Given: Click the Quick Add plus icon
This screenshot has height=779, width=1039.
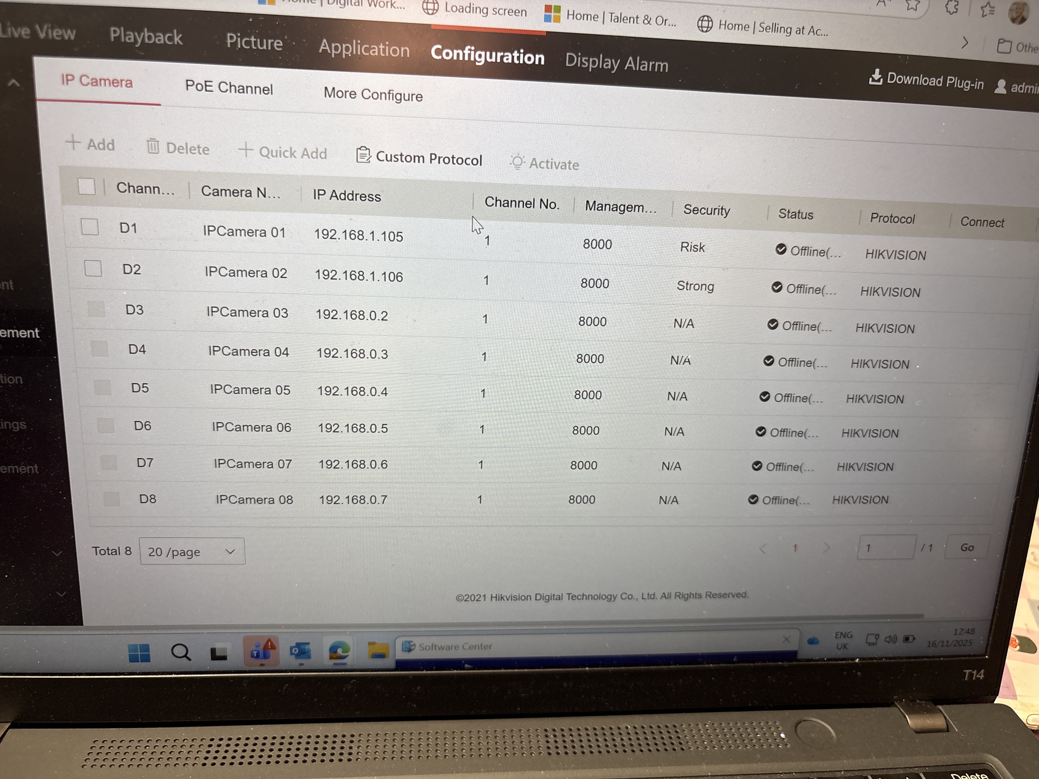Looking at the screenshot, I should pos(246,150).
